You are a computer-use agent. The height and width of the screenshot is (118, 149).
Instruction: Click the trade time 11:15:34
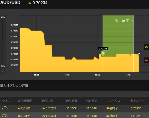tap(72, 108)
